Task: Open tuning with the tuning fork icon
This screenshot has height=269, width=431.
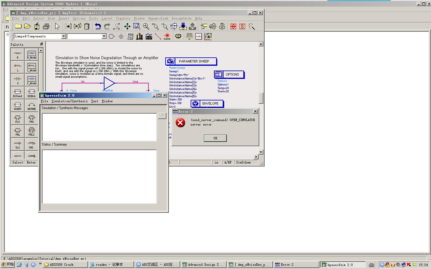Action: 189,36
